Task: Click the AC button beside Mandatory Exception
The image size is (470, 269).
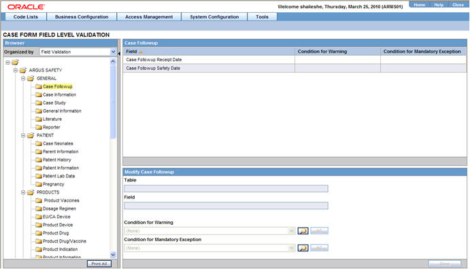Action: (x=319, y=248)
